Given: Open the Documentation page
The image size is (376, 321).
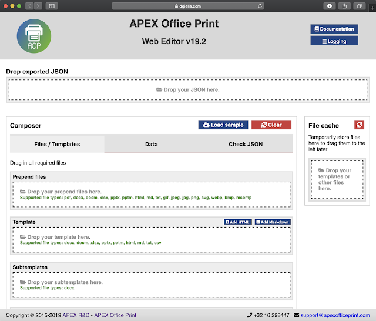Looking at the screenshot, I should pos(334,29).
